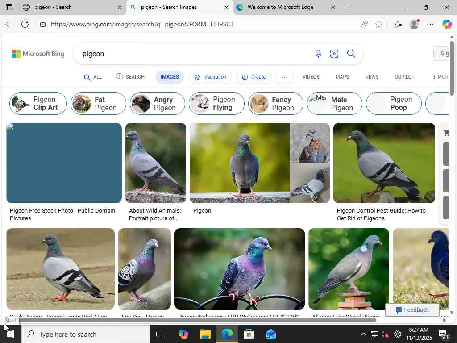Image resolution: width=457 pixels, height=343 pixels.
Task: Switch to Welcome to Microsoft Edge tab
Action: [x=286, y=7]
